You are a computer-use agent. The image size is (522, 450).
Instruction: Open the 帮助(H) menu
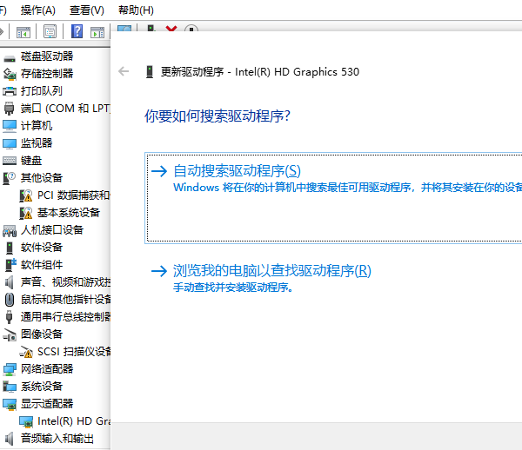click(136, 10)
